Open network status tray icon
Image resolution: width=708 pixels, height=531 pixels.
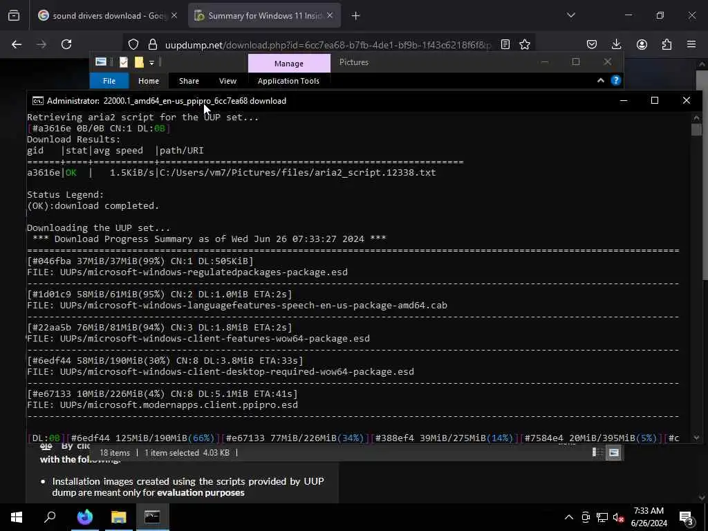[602, 517]
